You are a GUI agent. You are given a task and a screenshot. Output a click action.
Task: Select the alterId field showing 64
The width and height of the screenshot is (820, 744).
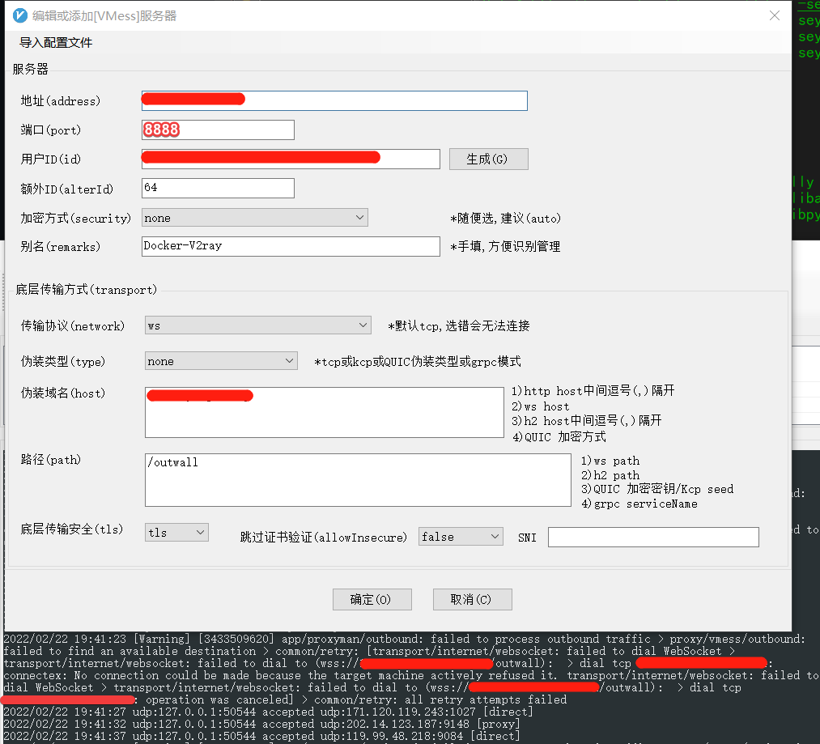click(217, 188)
